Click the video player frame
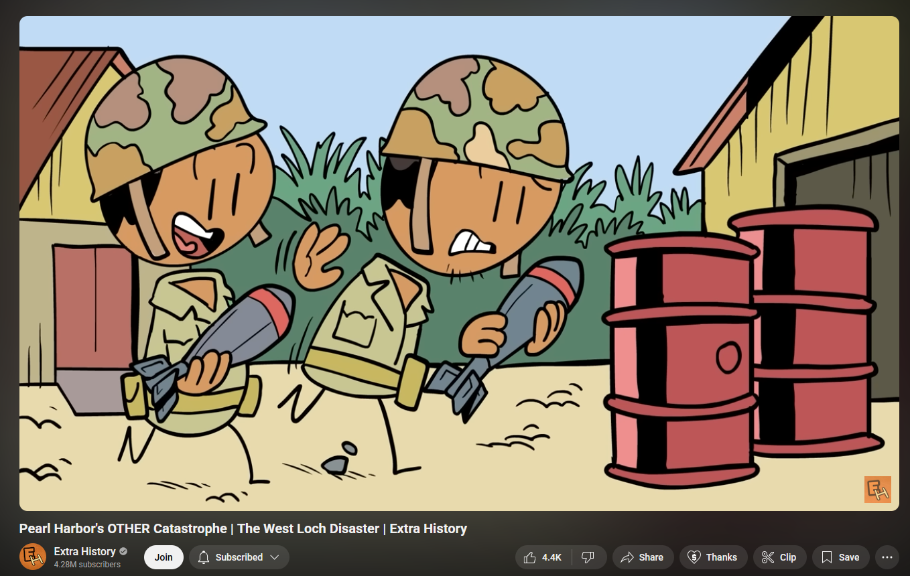This screenshot has width=910, height=576. click(x=459, y=263)
